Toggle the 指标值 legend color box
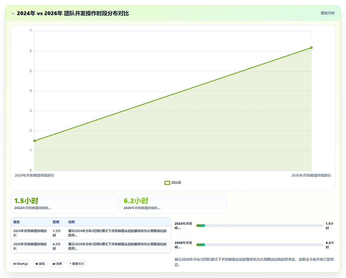The image size is (346, 278). 167,183
